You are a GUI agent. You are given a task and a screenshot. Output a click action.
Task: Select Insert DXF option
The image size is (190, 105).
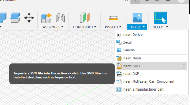pos(131,74)
